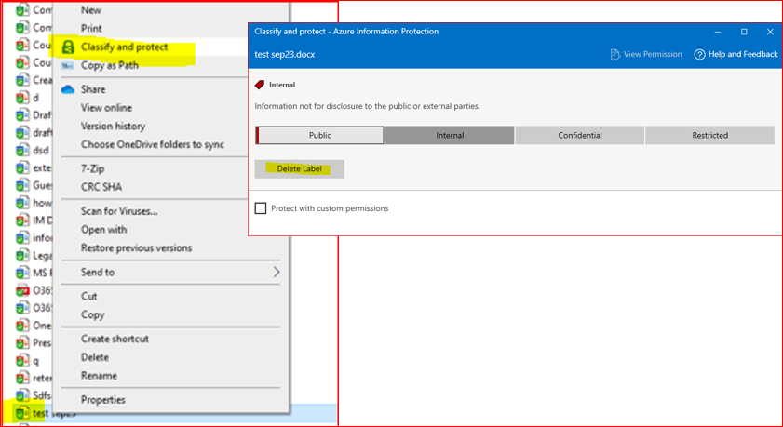Select the 'test sep23' file icon

22,413
